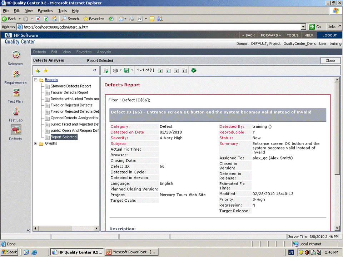
Task: Open the report print options dropdown arrow
Action: pyautogui.click(x=120, y=70)
